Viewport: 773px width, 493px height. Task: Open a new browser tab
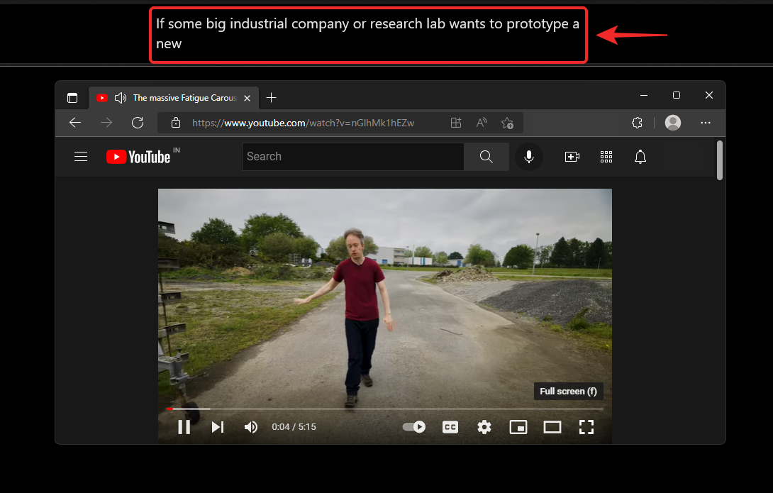click(x=271, y=97)
